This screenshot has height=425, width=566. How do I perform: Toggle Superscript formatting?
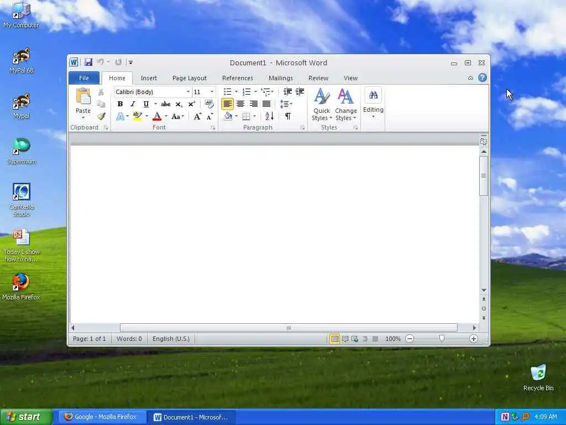point(192,104)
